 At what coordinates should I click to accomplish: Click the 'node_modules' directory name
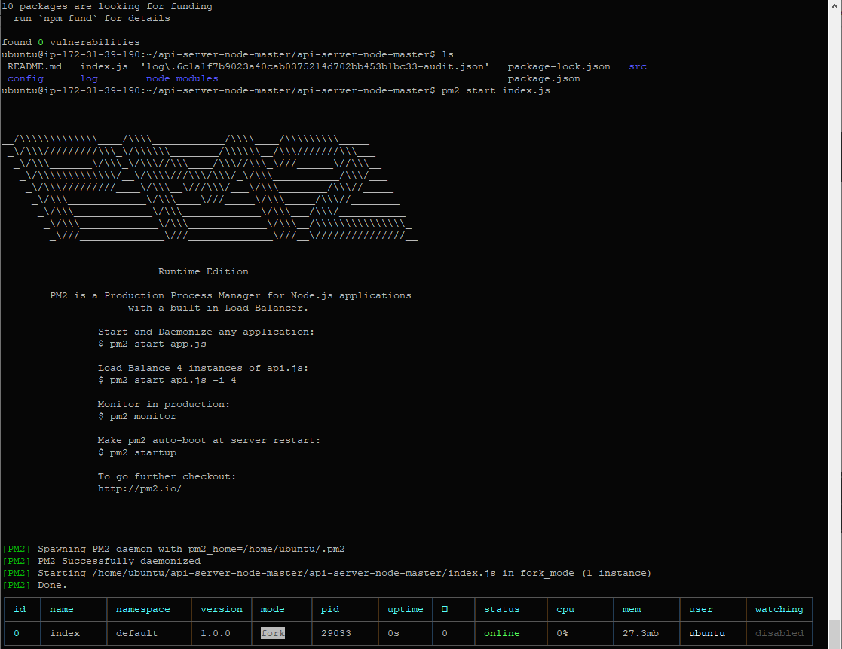pos(182,78)
